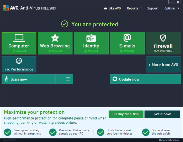Open Fix Performance speedometer tile

19,64
